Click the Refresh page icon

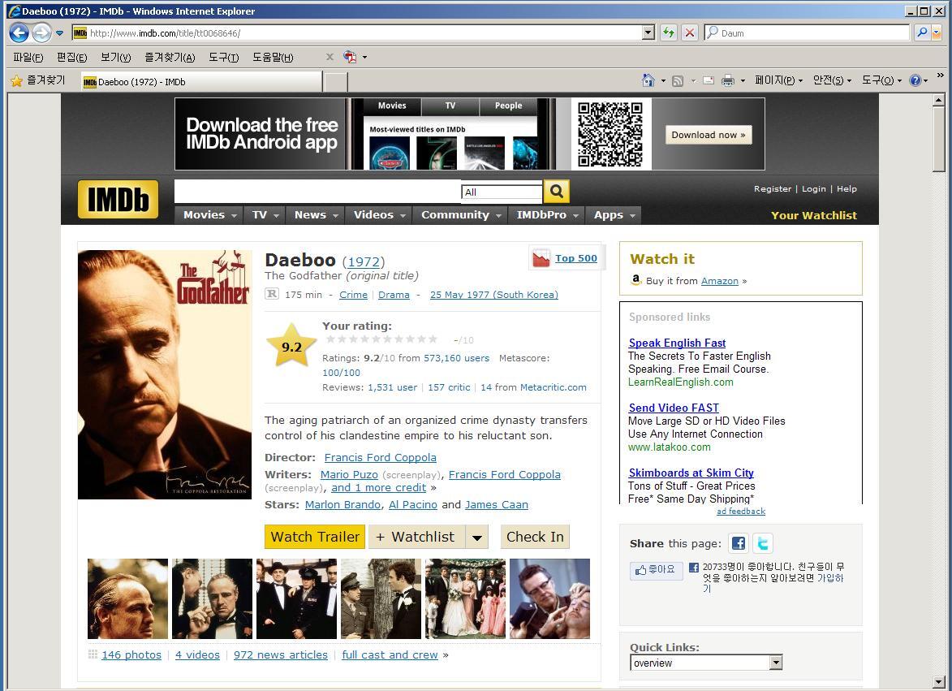click(x=669, y=32)
